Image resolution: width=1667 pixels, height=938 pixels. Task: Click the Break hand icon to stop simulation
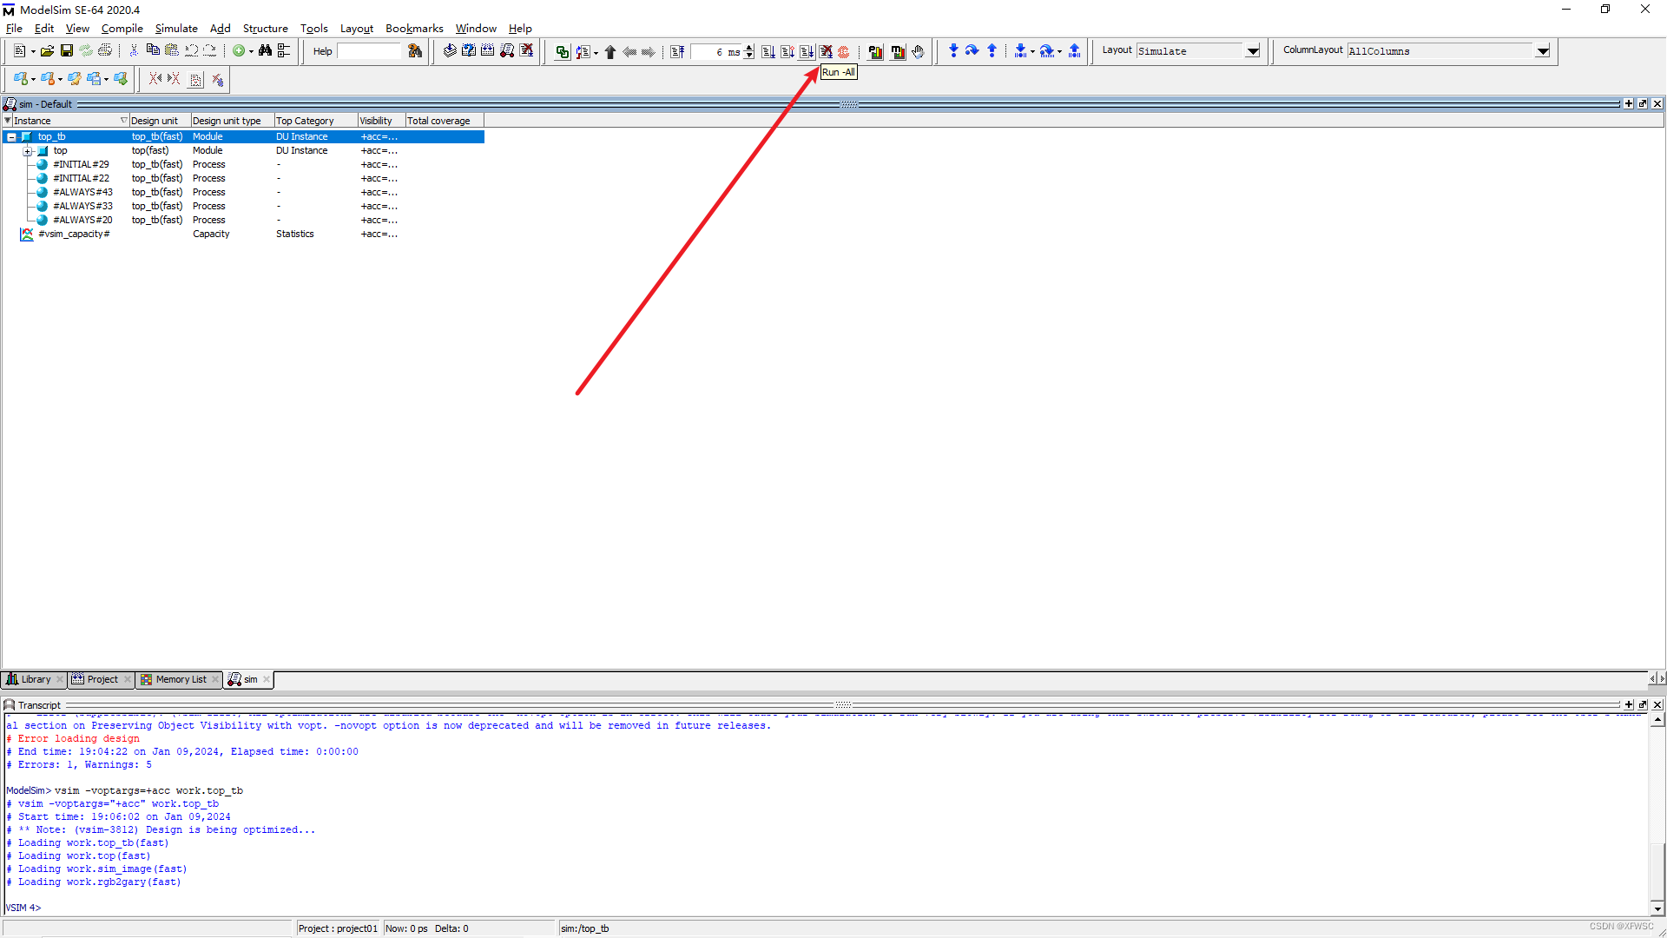pyautogui.click(x=918, y=52)
